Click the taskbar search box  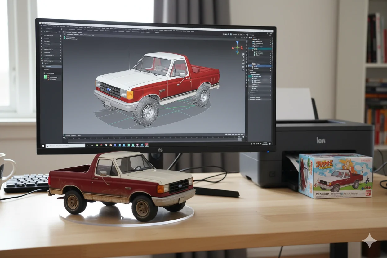click(65, 146)
